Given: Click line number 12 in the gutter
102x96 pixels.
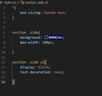Looking at the screenshot, I should [3, 62].
